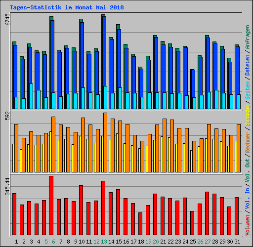Click day label 8 on the x-axis
The height and width of the screenshot is (247, 253).
pos(68,242)
